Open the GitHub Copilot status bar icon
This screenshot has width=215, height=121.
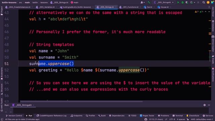(x=146, y=119)
